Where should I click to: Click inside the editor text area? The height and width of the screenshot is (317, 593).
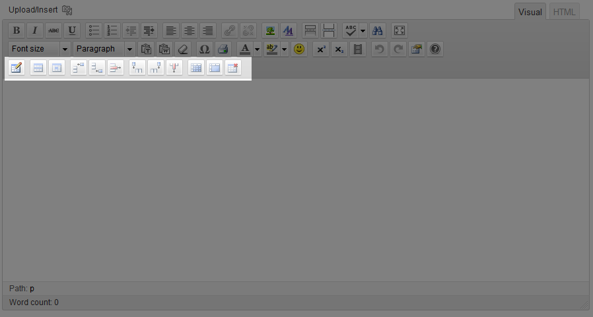pos(296,178)
